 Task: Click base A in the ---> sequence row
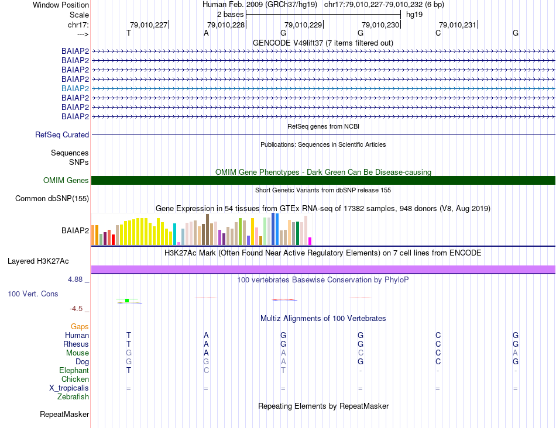(206, 33)
